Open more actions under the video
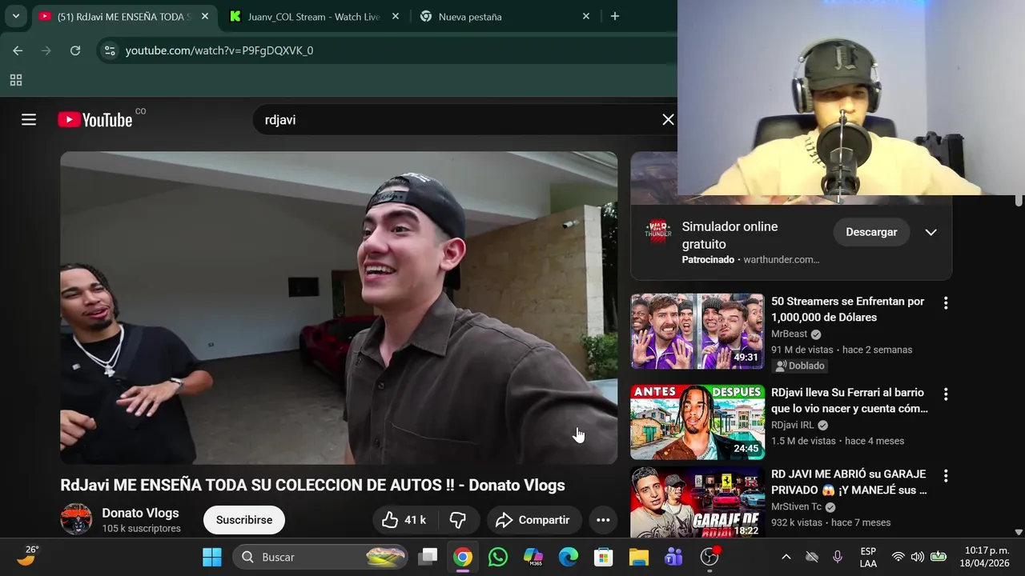Viewport: 1025px width, 576px height. pyautogui.click(x=603, y=520)
